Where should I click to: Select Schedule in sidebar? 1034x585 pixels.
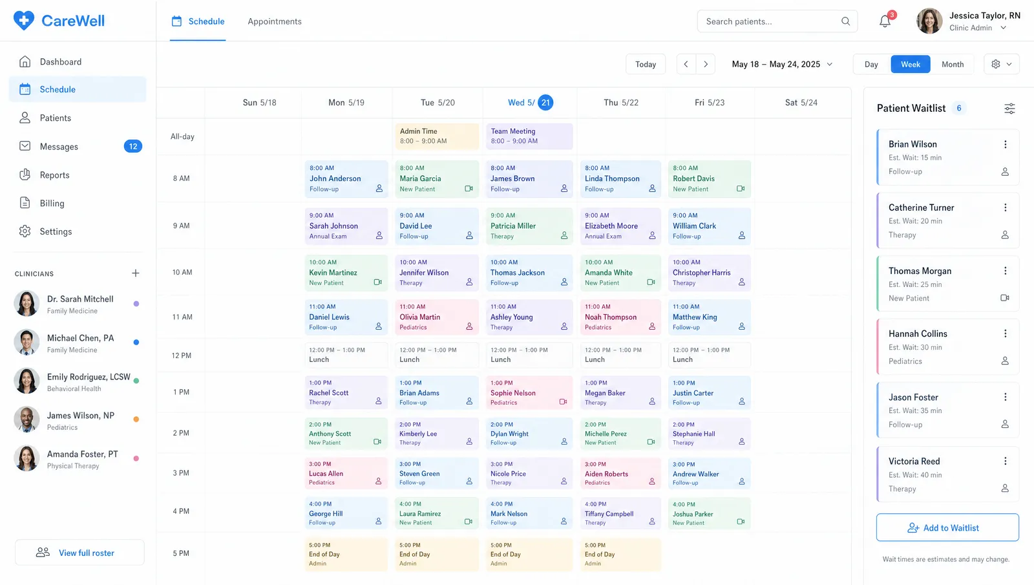78,89
